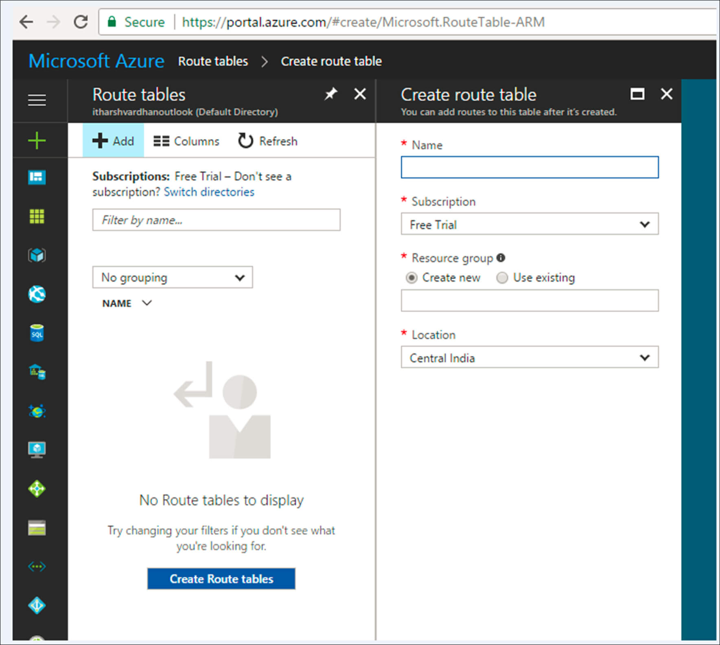Image resolution: width=720 pixels, height=645 pixels.
Task: Open Storage accounts icon
Action: (x=37, y=528)
